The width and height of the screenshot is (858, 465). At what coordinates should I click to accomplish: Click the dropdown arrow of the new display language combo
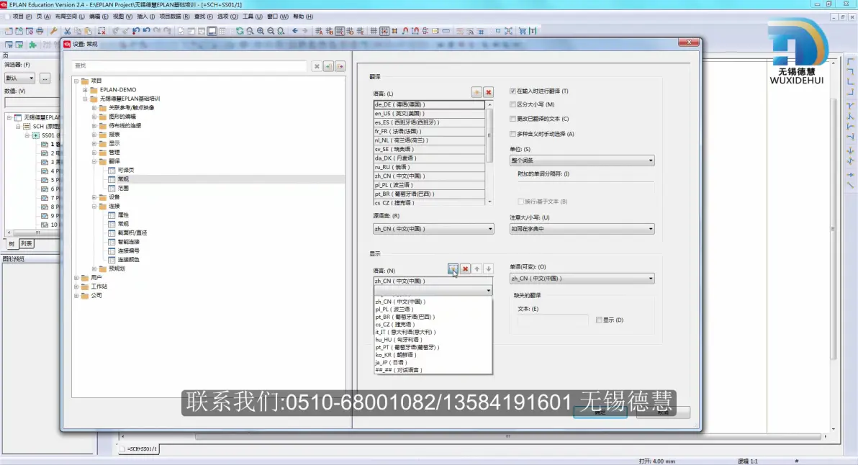488,291
